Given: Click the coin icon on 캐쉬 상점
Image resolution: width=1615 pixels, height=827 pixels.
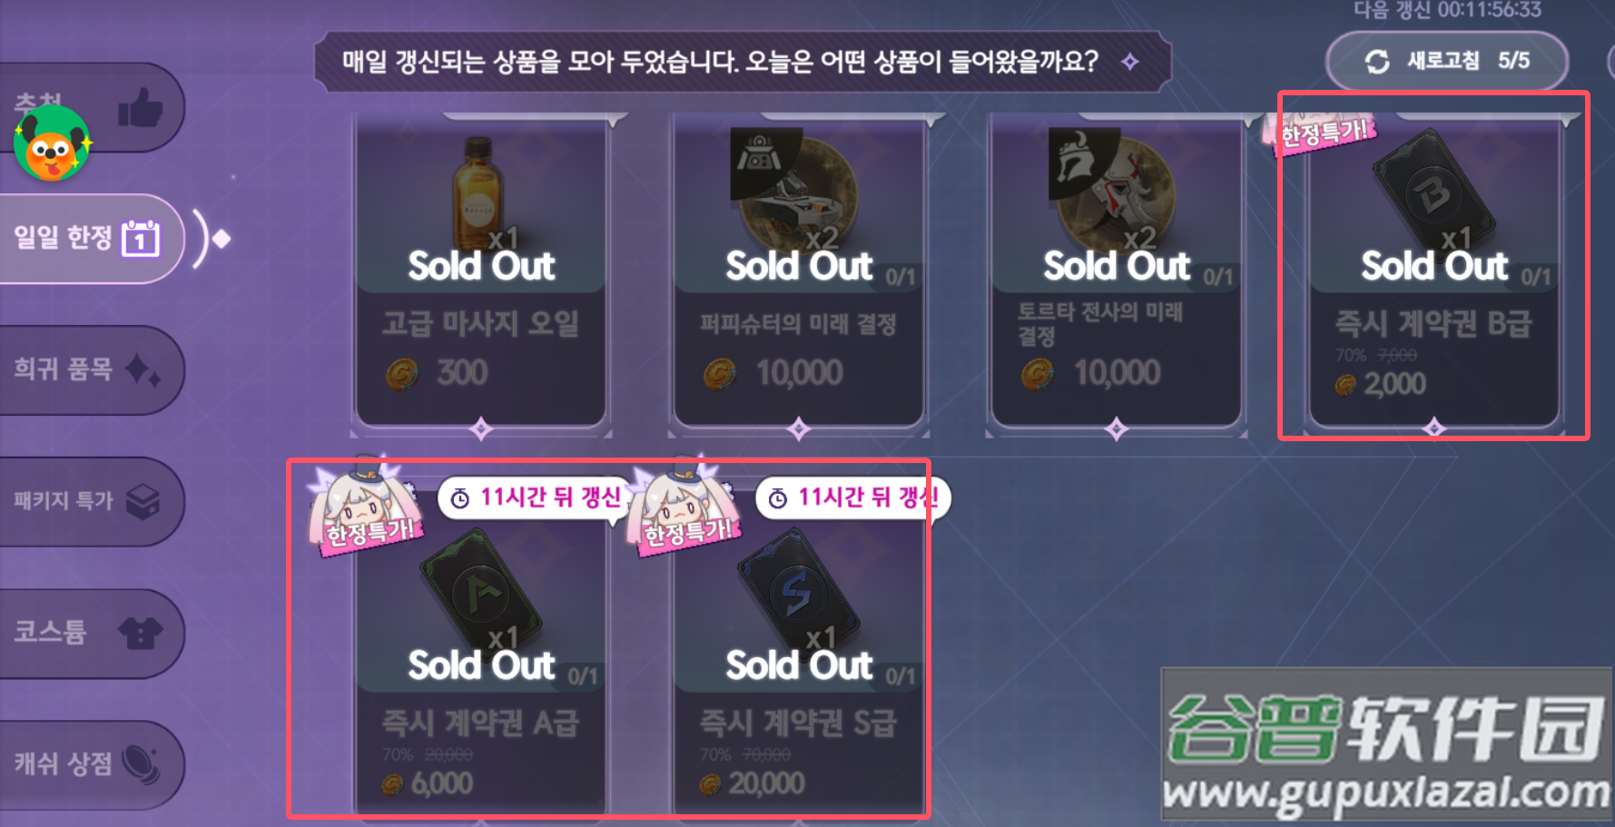Looking at the screenshot, I should coord(141,764).
